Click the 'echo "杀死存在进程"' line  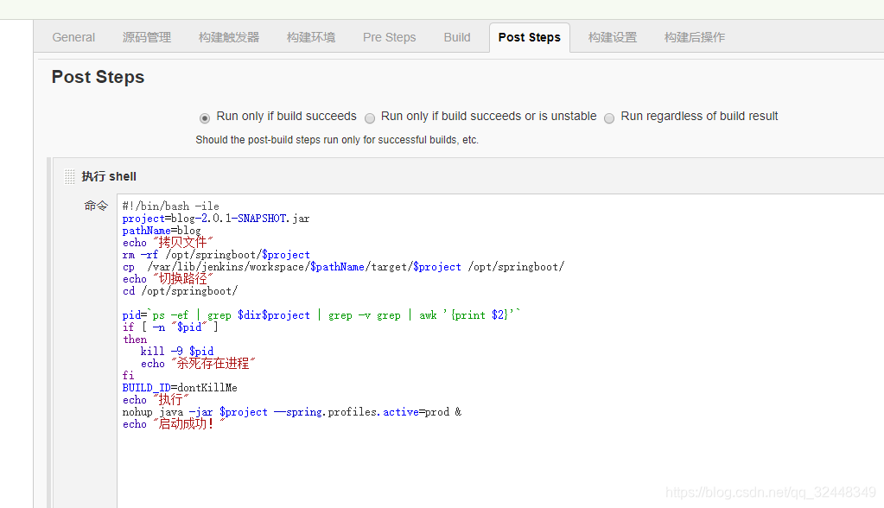click(x=198, y=364)
